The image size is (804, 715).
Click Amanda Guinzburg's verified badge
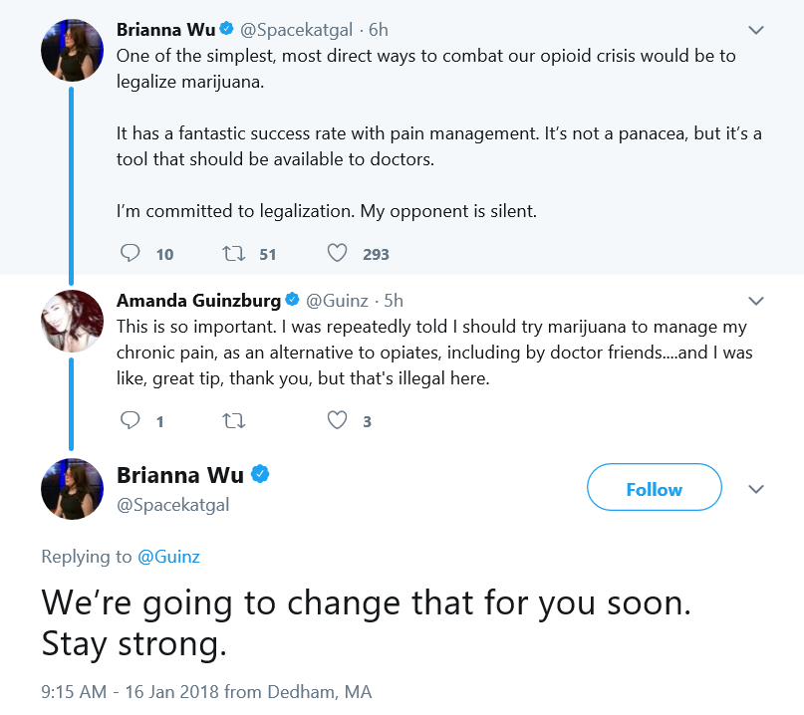[292, 300]
